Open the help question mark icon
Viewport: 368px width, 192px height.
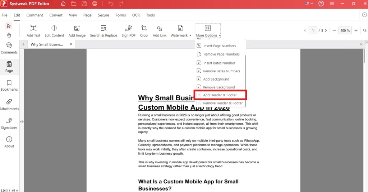coord(321,4)
